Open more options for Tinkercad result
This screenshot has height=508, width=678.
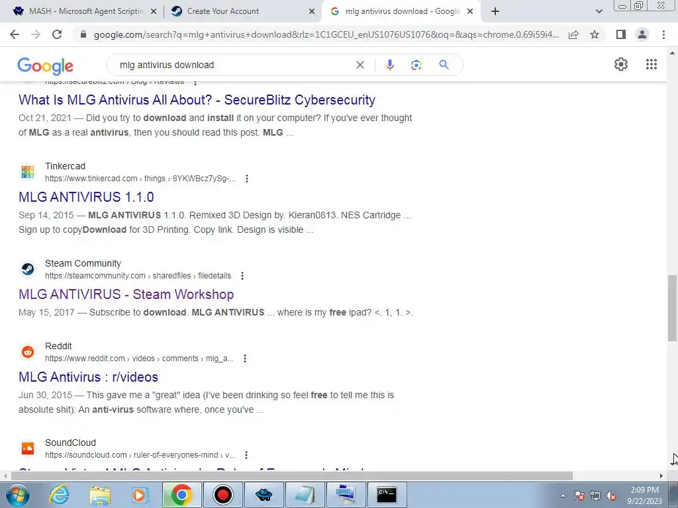point(246,179)
